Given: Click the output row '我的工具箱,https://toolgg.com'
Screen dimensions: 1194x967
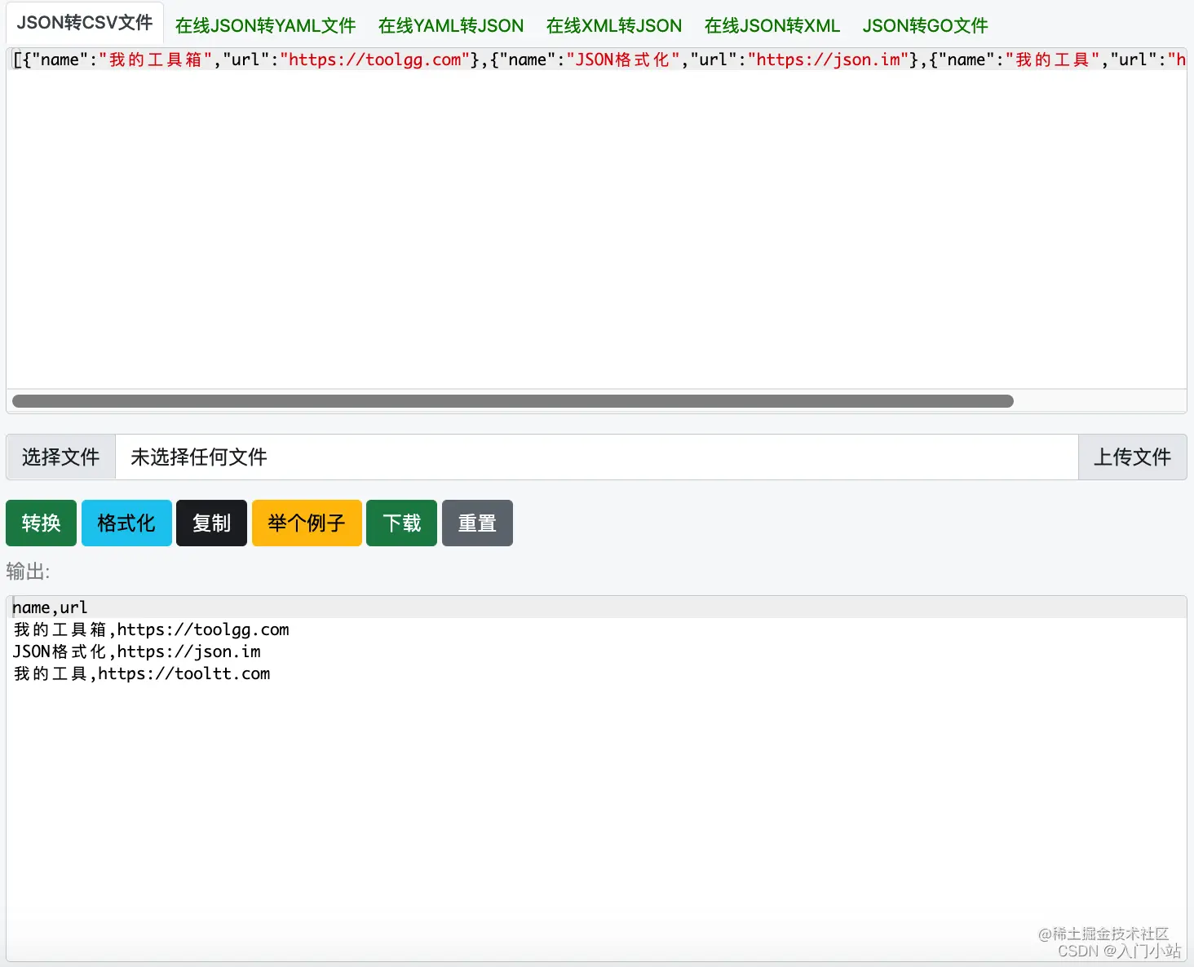Looking at the screenshot, I should tap(151, 629).
